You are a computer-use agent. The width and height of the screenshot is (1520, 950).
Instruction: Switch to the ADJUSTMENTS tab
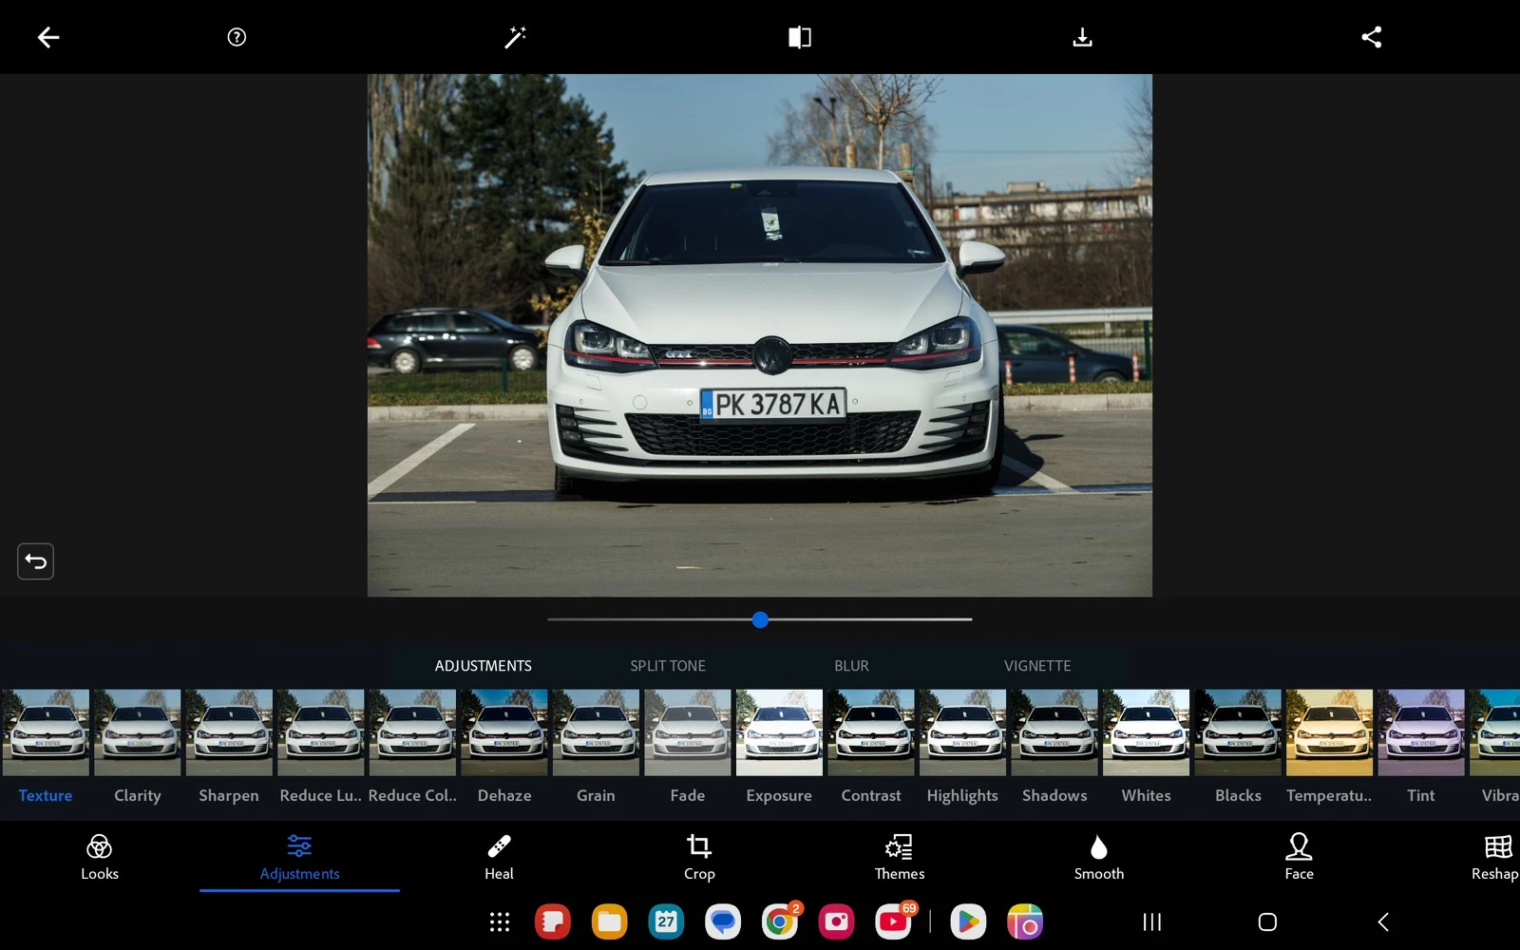point(484,666)
